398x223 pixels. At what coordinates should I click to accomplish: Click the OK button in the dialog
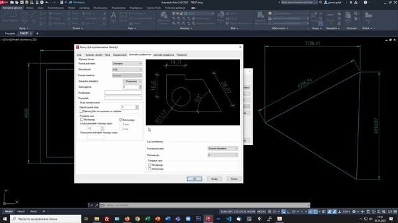pos(195,179)
